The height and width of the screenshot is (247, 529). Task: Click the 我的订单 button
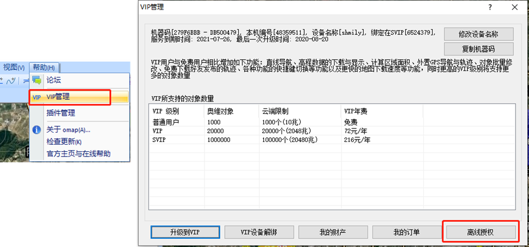tap(406, 232)
